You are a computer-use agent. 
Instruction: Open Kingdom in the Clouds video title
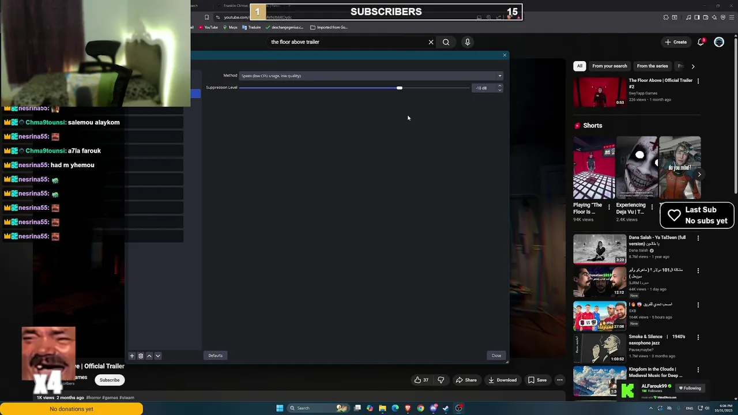pos(656,372)
